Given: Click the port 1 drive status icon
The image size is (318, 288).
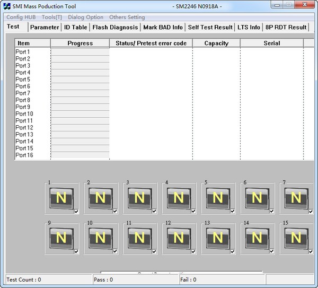Looking at the screenshot, I should (61, 198).
